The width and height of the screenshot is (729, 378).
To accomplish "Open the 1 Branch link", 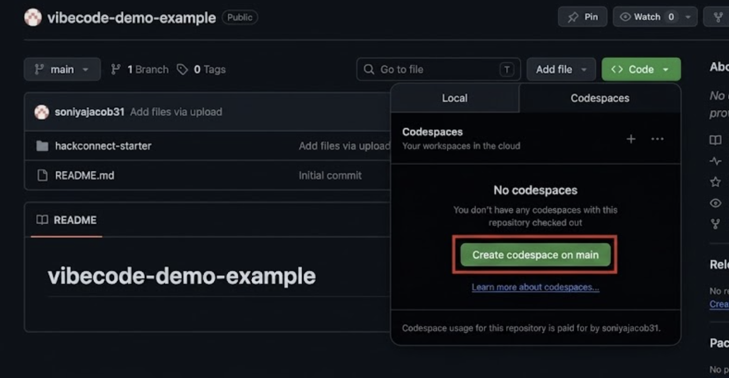I will coord(139,69).
